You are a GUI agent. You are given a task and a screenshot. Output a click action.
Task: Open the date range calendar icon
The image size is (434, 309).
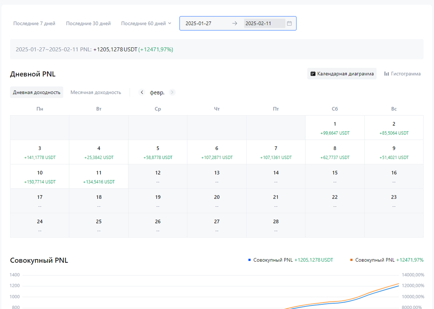[289, 23]
